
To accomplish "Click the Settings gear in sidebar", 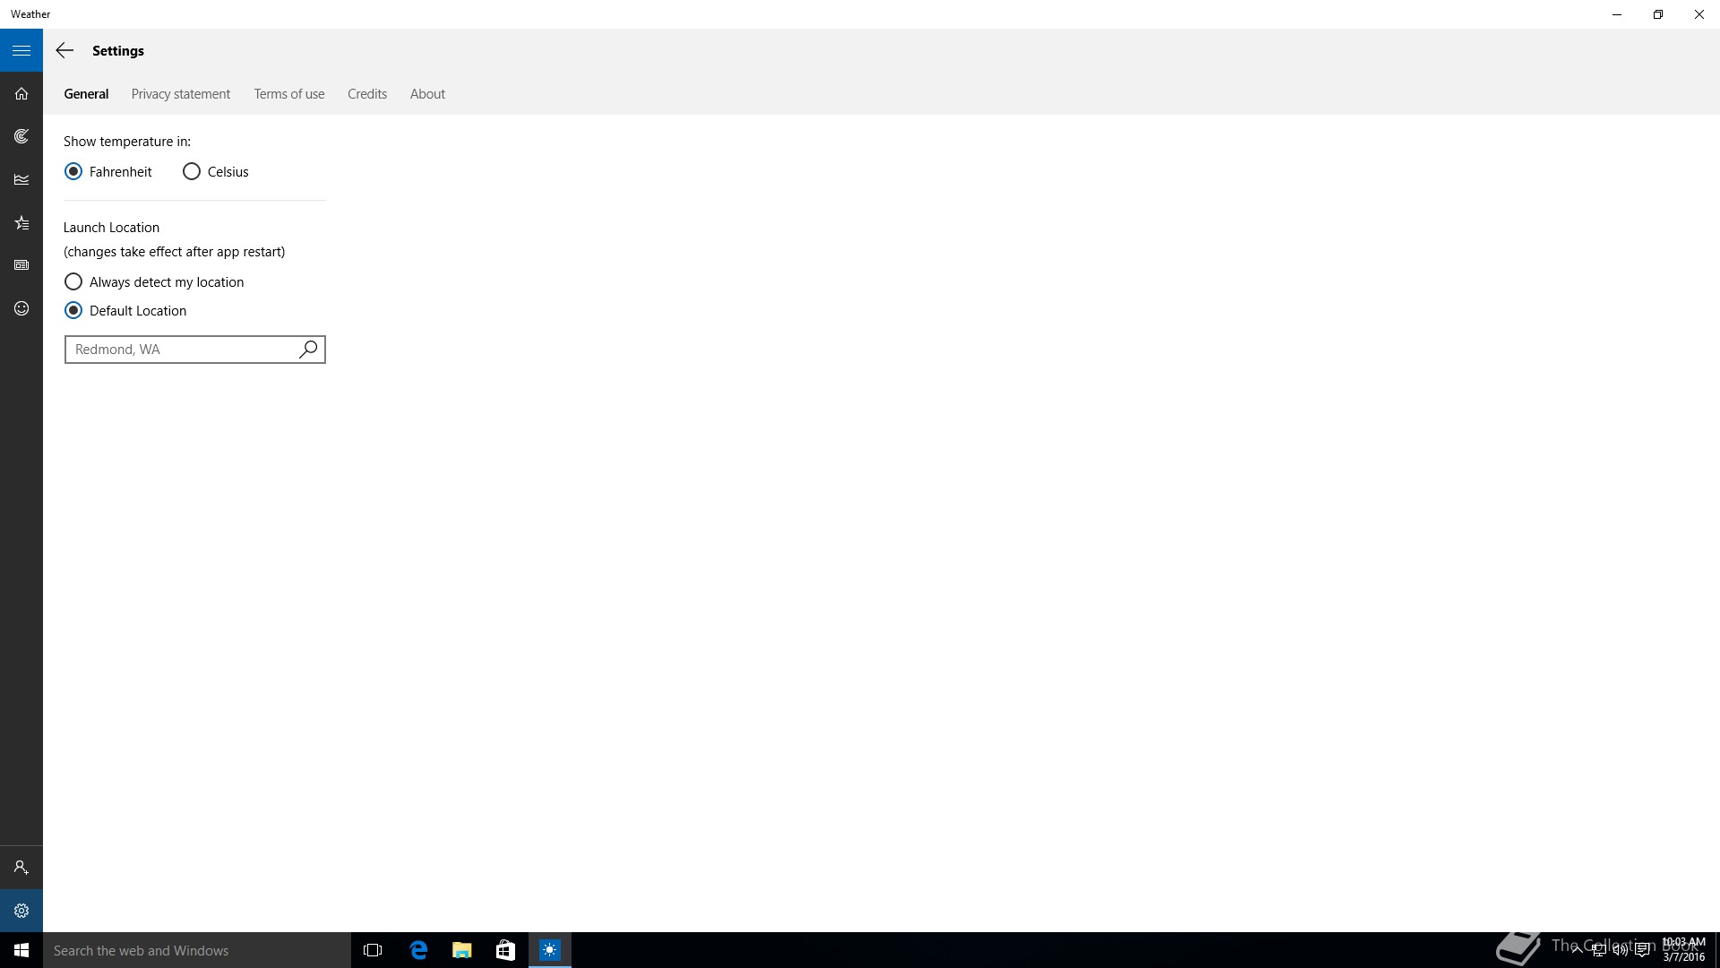I will [21, 911].
